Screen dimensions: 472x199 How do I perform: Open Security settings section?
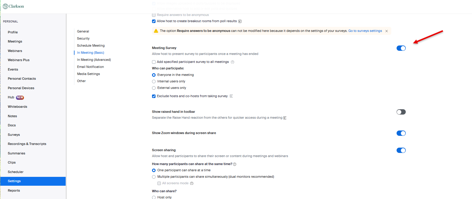tap(83, 38)
